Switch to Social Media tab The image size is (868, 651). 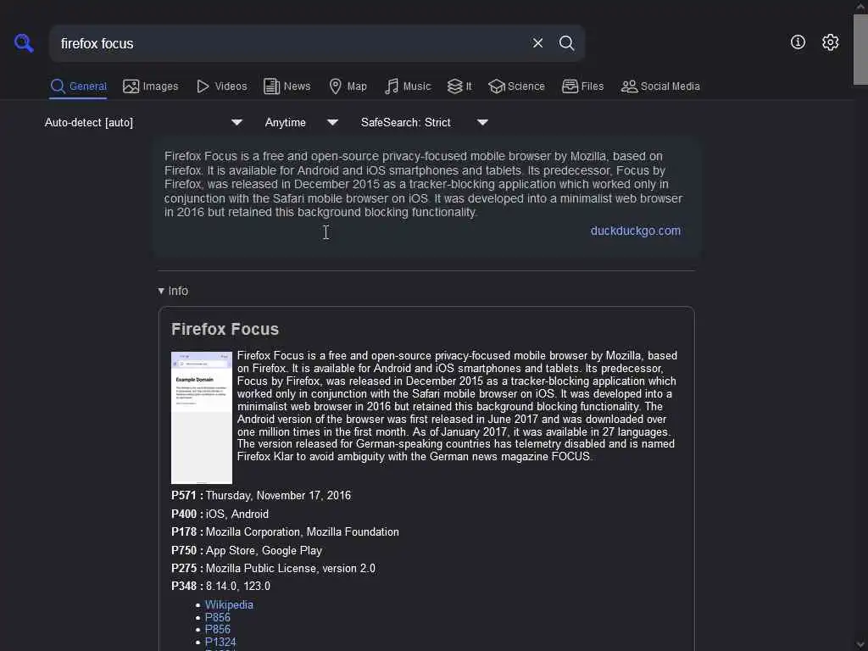(660, 86)
